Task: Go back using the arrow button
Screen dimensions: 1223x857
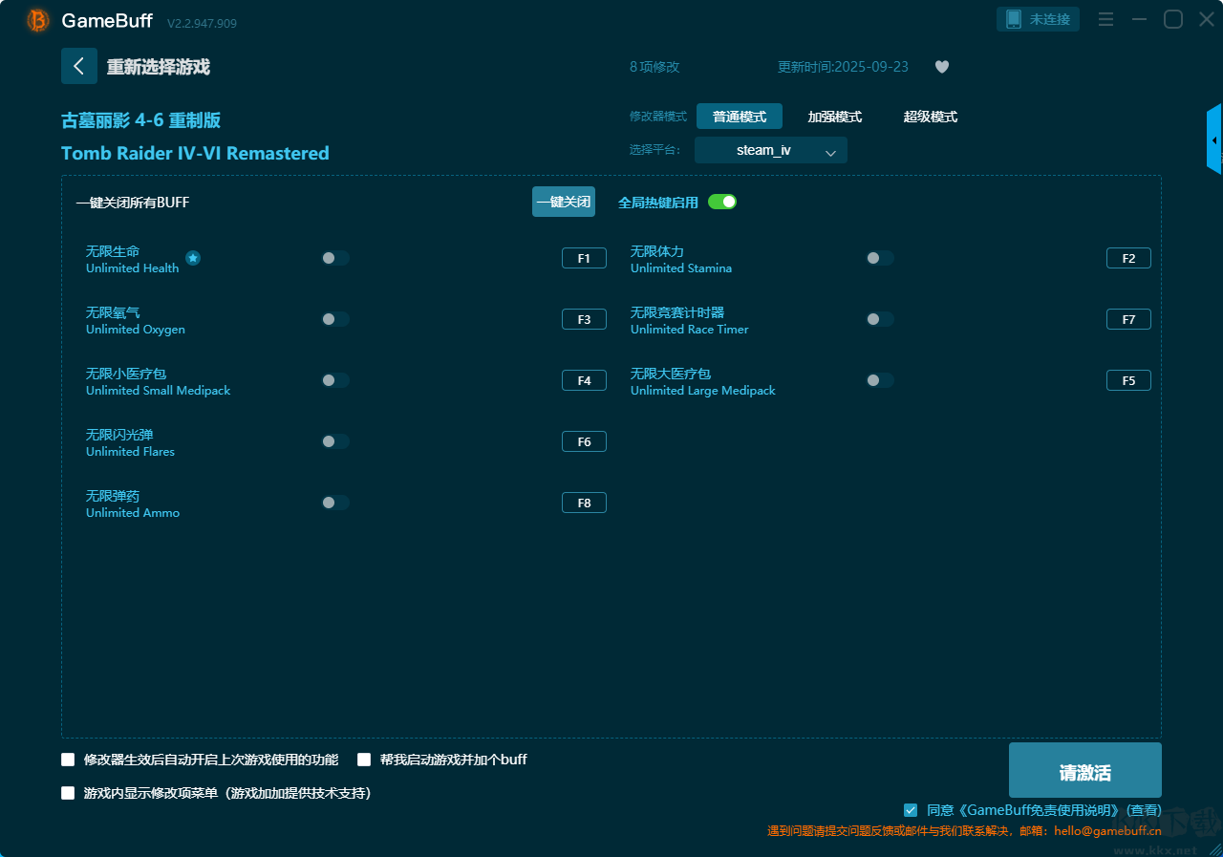Action: point(79,66)
